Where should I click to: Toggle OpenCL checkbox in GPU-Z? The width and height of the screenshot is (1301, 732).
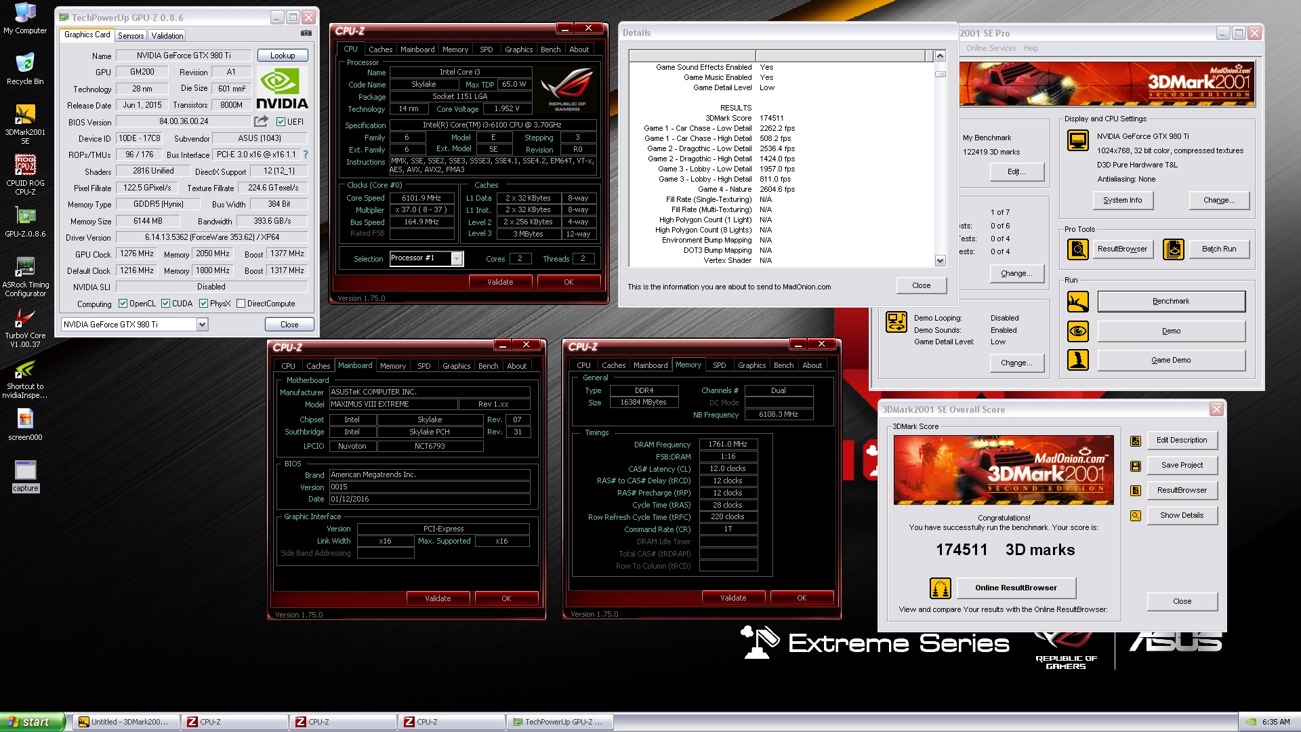click(123, 304)
